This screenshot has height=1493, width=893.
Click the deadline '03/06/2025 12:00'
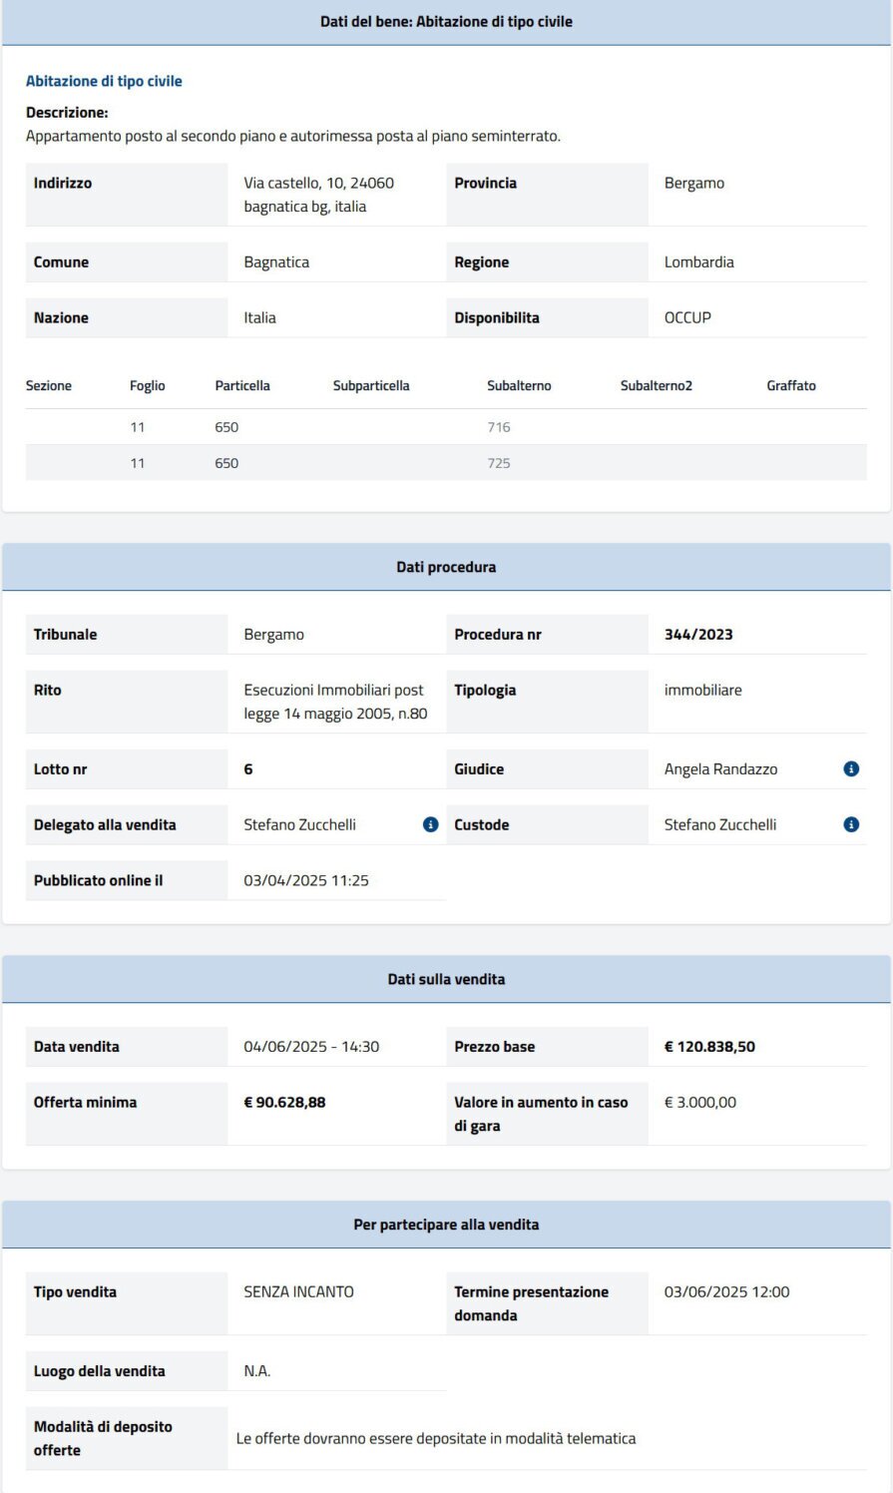(727, 1292)
